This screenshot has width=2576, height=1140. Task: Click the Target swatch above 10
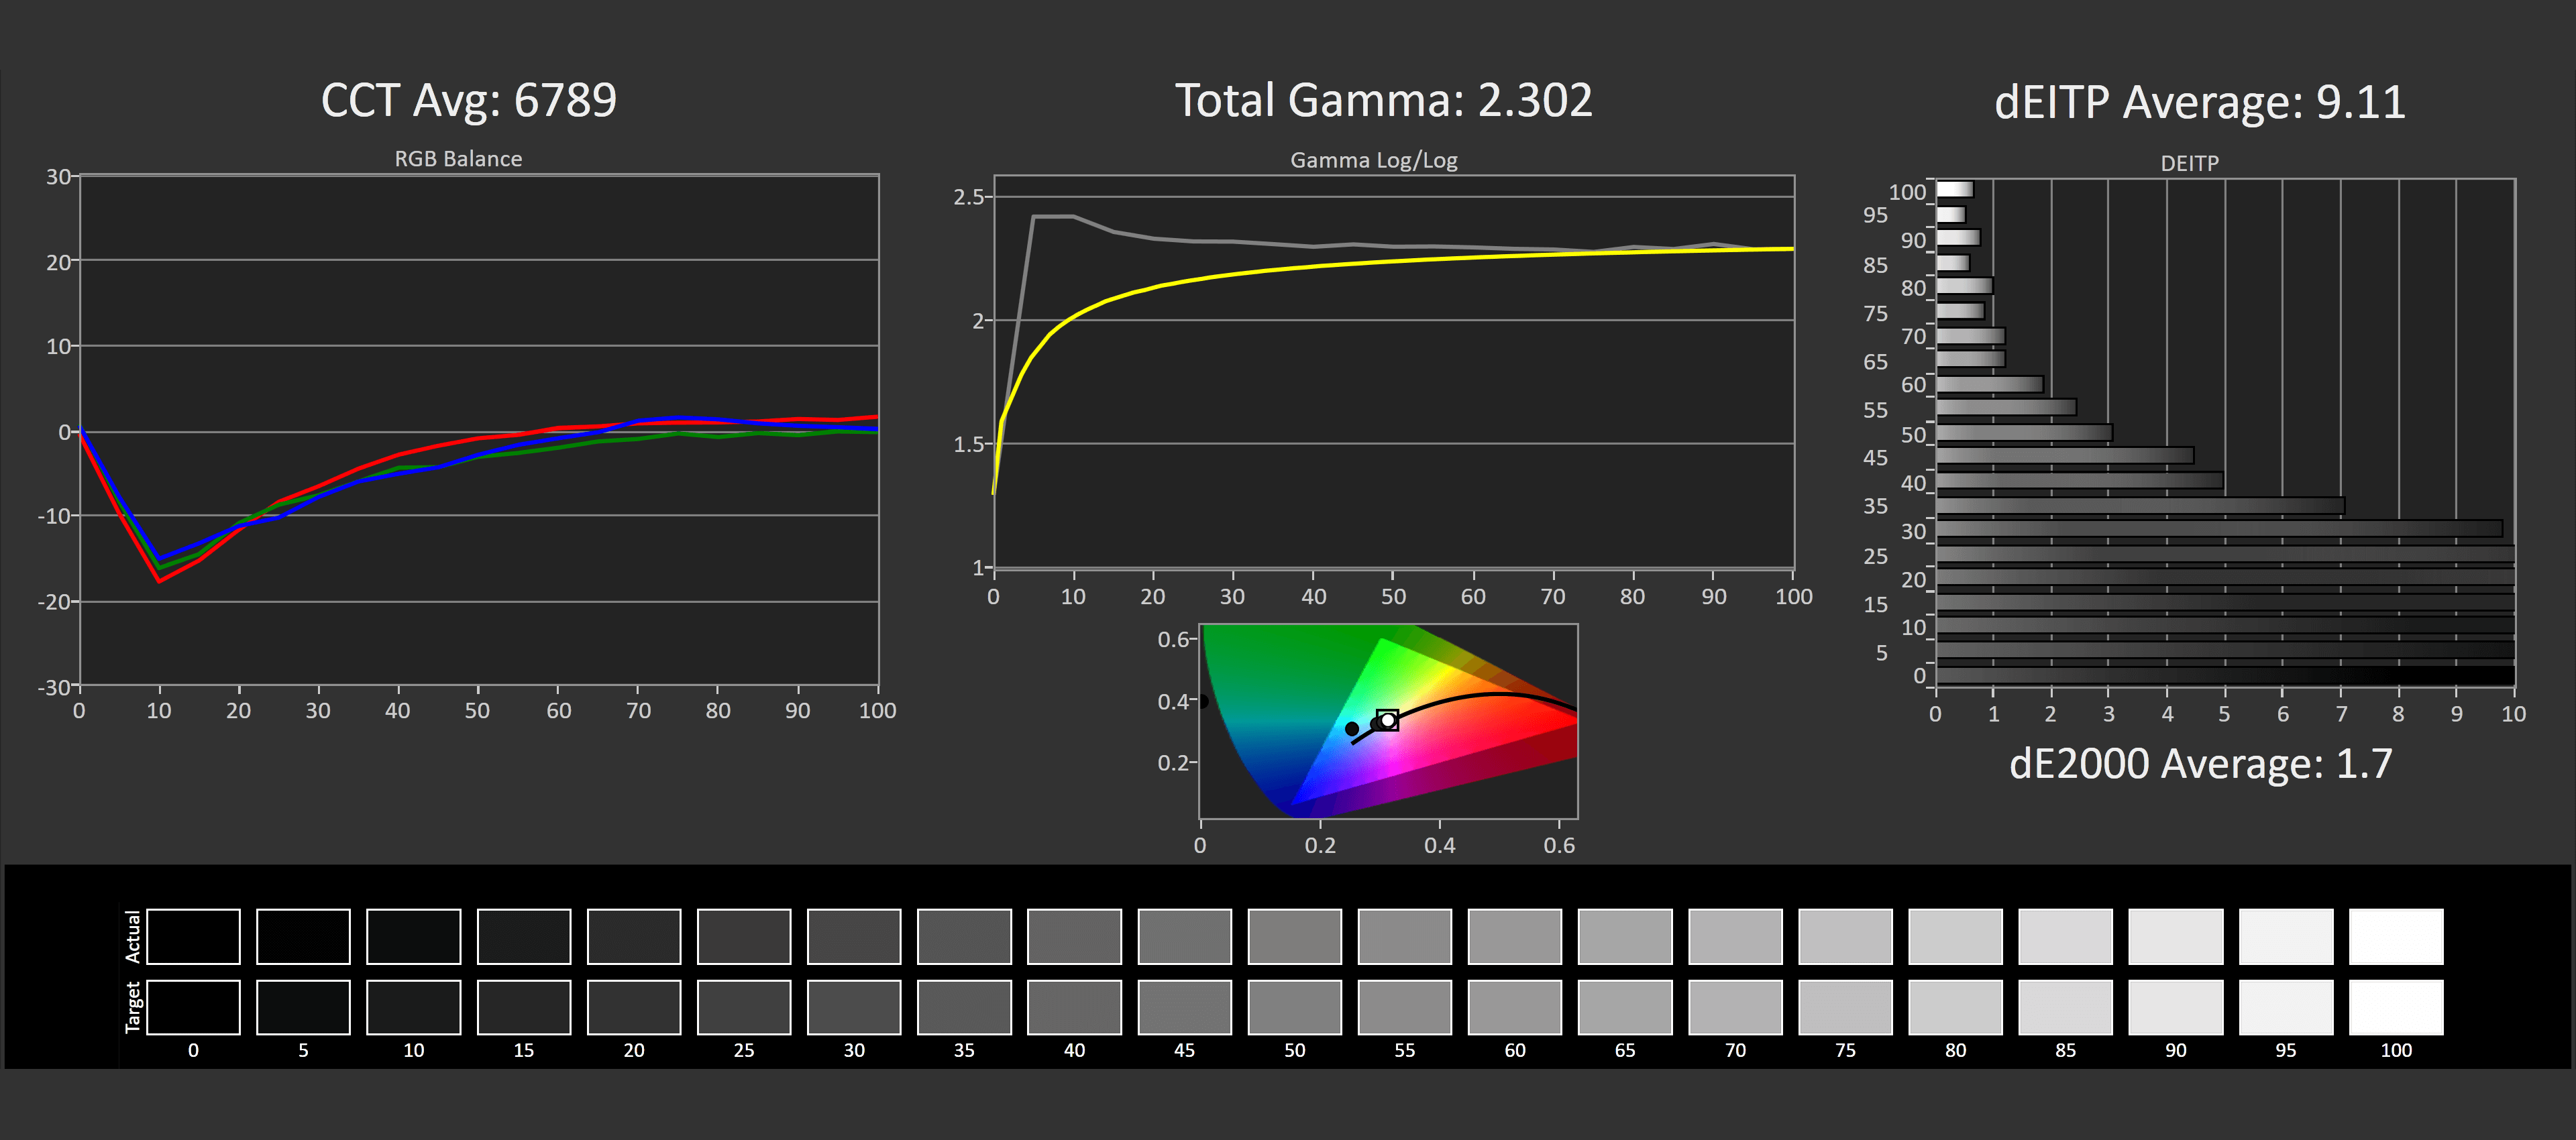click(413, 1007)
